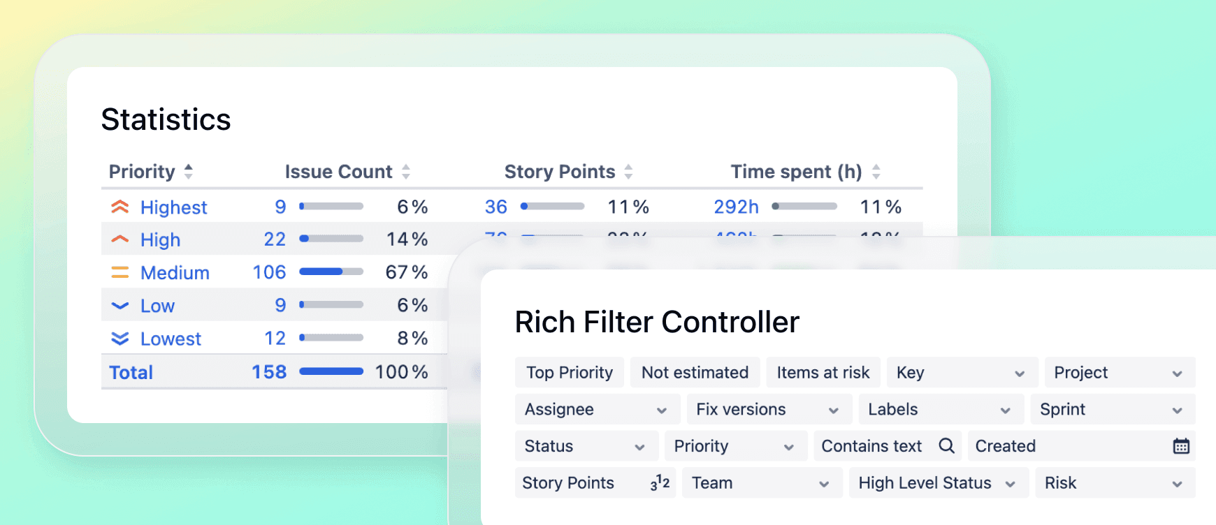Open the Total row link
The width and height of the screenshot is (1216, 525).
click(x=131, y=372)
